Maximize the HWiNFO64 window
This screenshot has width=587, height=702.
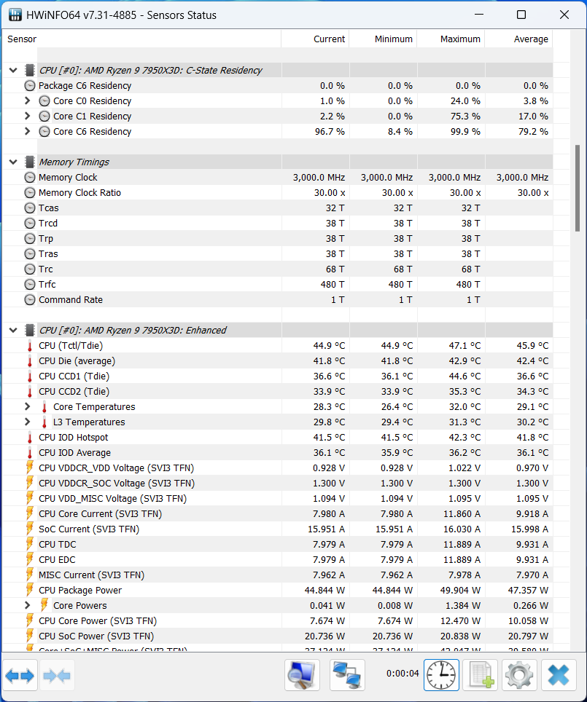521,15
